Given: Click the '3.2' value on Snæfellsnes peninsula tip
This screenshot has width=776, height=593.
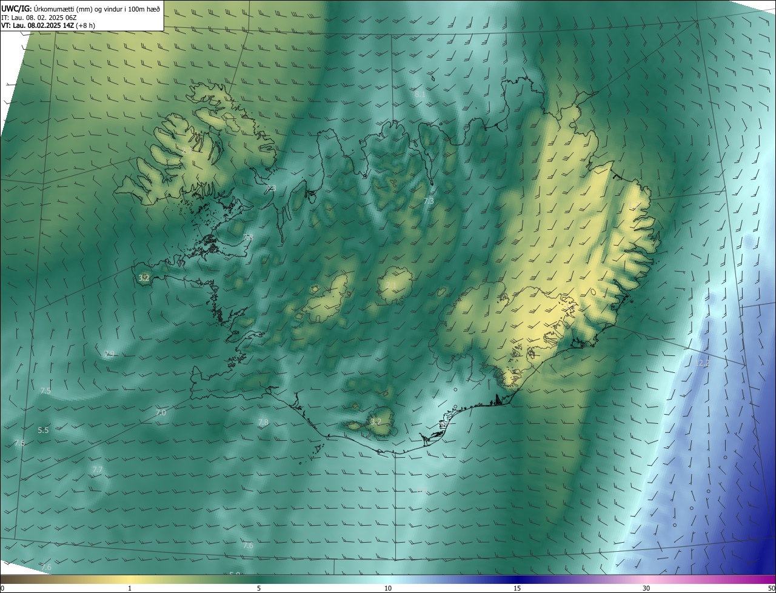Looking at the screenshot, I should [144, 278].
